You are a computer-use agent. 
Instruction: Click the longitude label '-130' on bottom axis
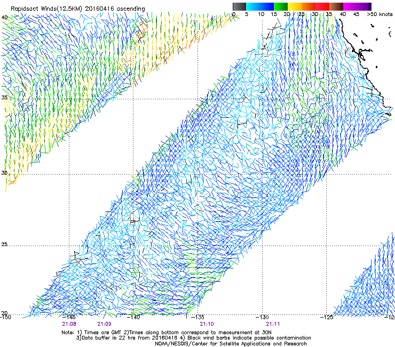[x=262, y=317]
